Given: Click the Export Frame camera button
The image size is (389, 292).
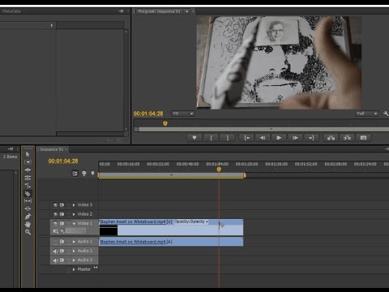Looking at the screenshot, I should click(x=363, y=138).
